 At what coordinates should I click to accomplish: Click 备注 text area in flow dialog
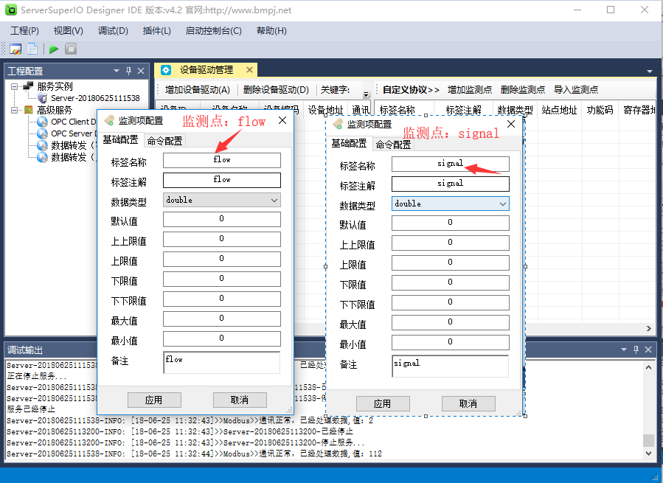221,363
